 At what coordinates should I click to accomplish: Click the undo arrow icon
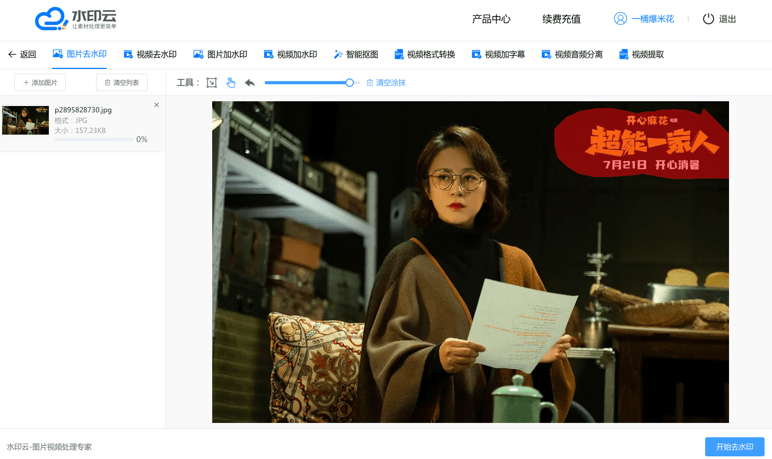(250, 83)
